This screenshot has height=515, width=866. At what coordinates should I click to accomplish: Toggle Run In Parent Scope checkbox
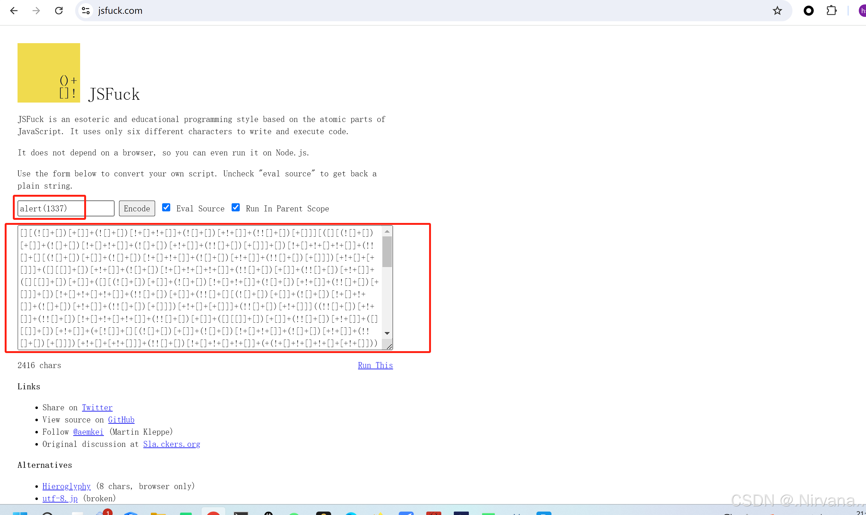pos(236,208)
